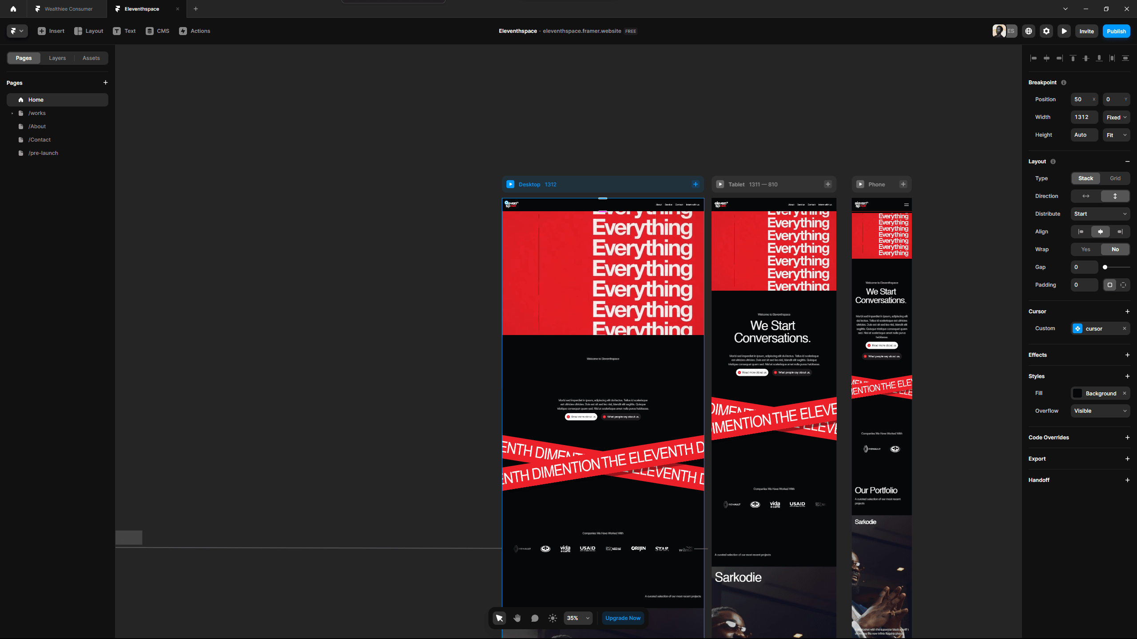1137x639 pixels.
Task: Remove the Background fill
Action: coord(1125,393)
